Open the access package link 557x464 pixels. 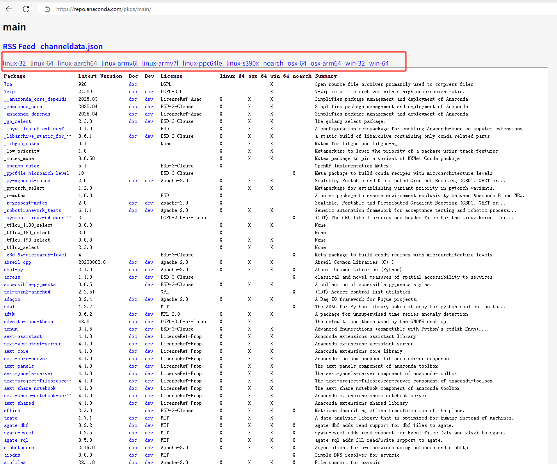point(12,277)
